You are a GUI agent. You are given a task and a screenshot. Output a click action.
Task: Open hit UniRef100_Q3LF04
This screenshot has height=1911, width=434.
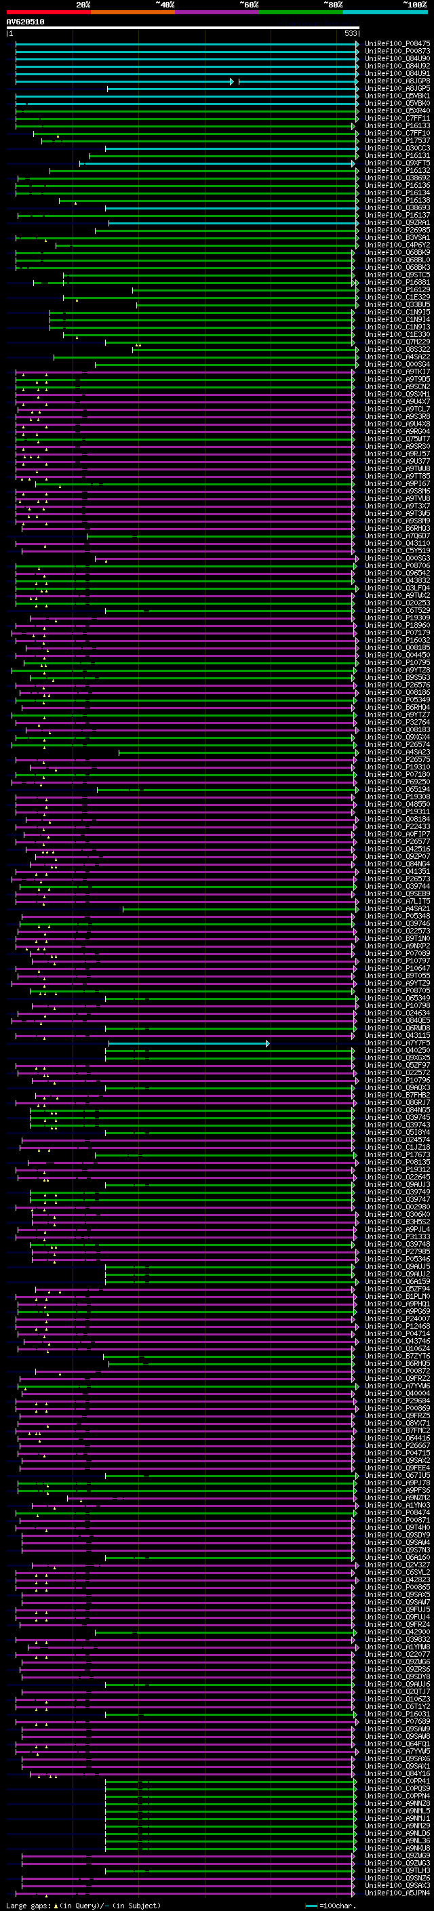click(x=397, y=588)
